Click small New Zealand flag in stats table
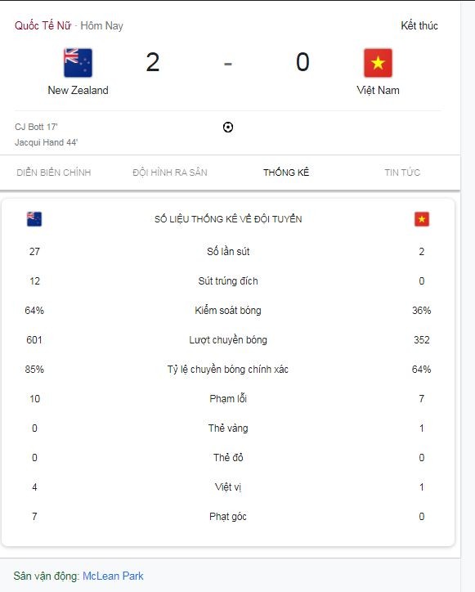This screenshot has width=475, height=592. 34,219
